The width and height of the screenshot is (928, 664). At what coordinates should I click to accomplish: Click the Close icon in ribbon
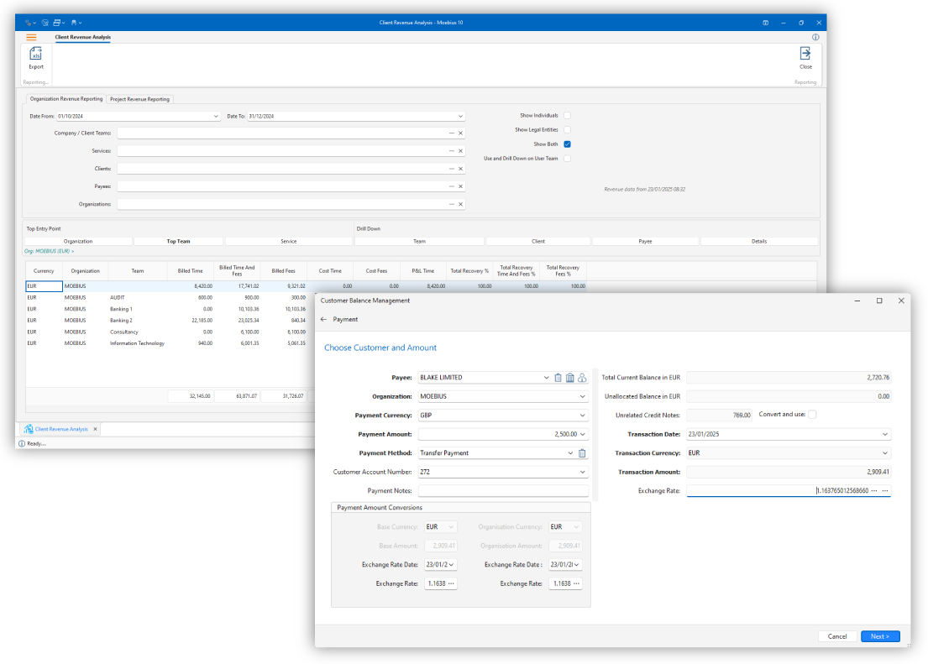pos(805,55)
